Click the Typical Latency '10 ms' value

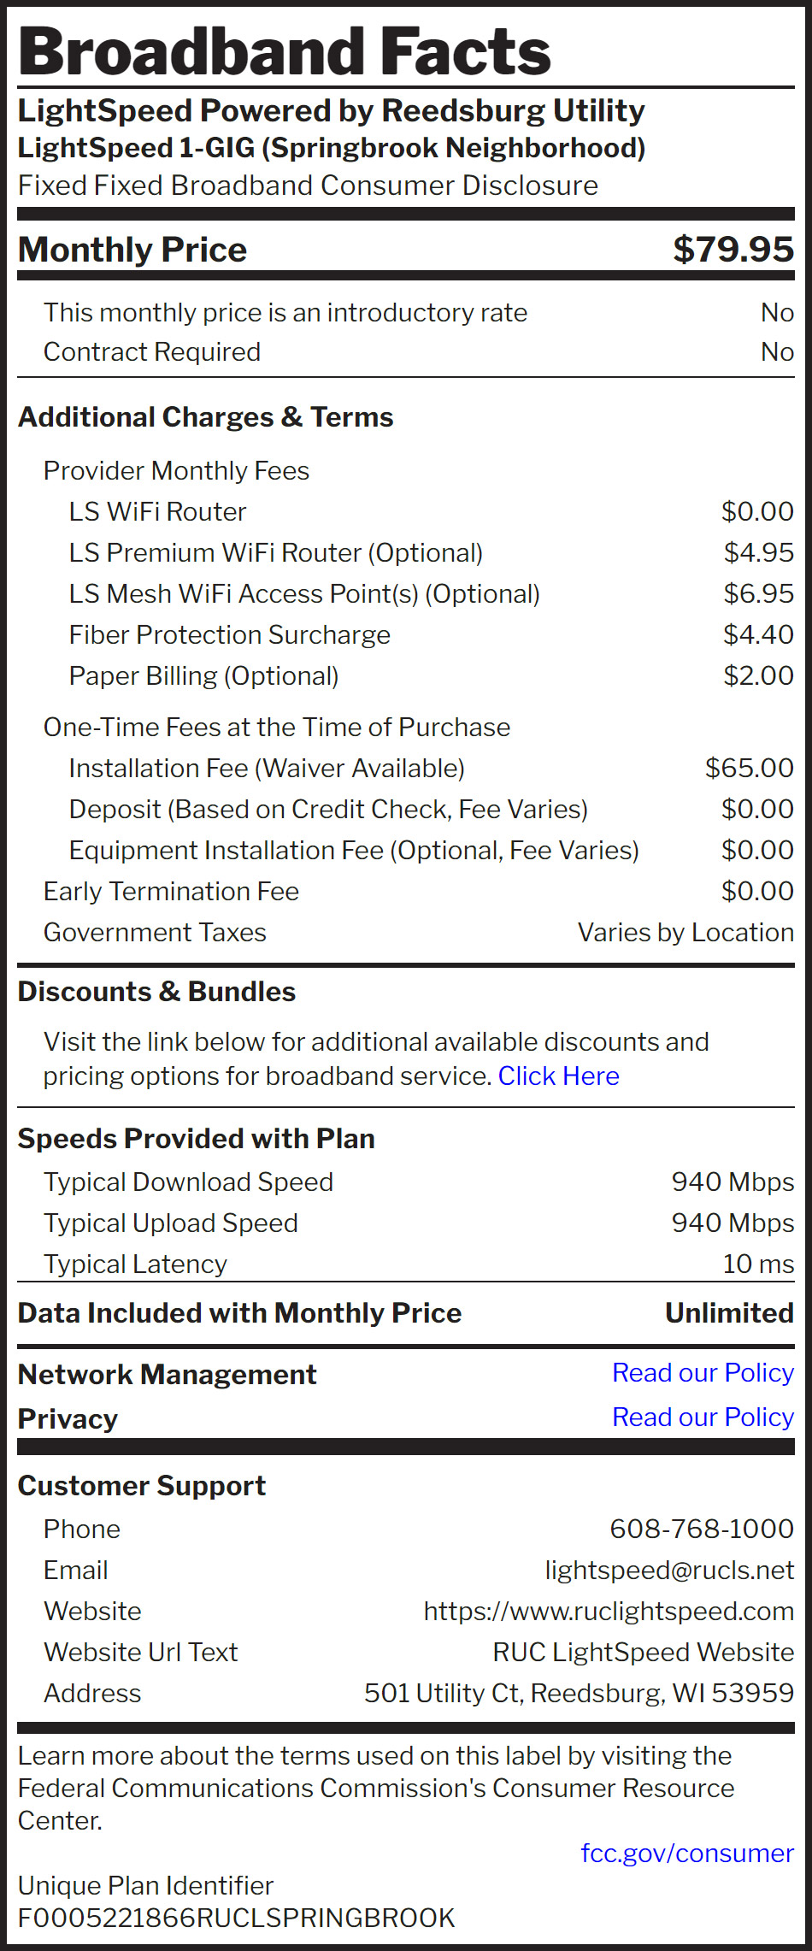pos(758,1264)
